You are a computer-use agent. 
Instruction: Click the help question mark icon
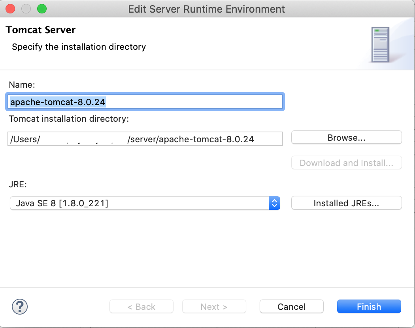pyautogui.click(x=20, y=307)
